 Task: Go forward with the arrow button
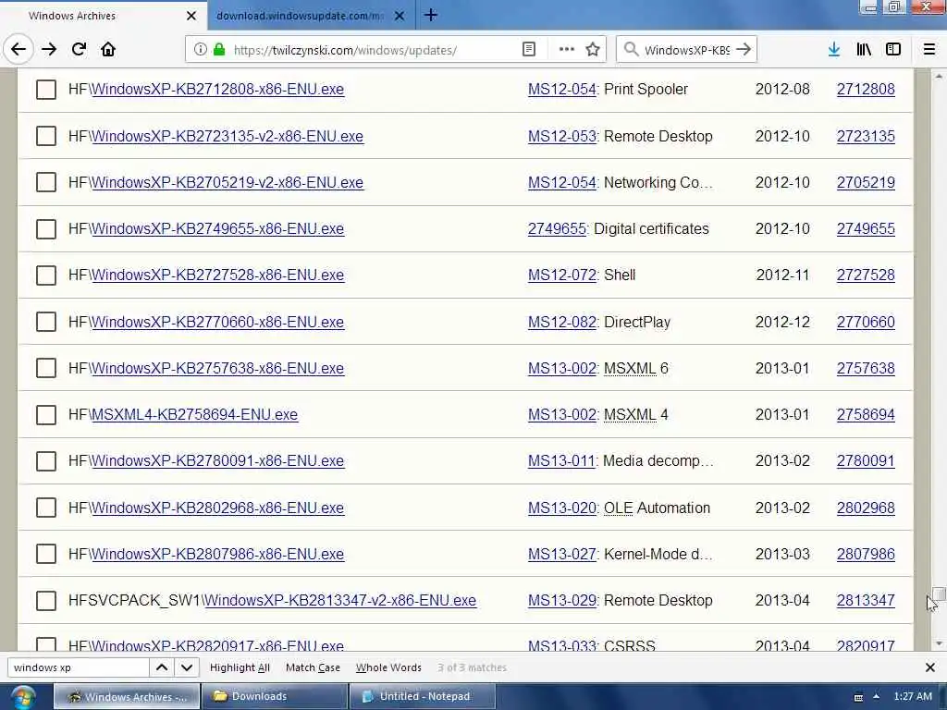pos(49,50)
